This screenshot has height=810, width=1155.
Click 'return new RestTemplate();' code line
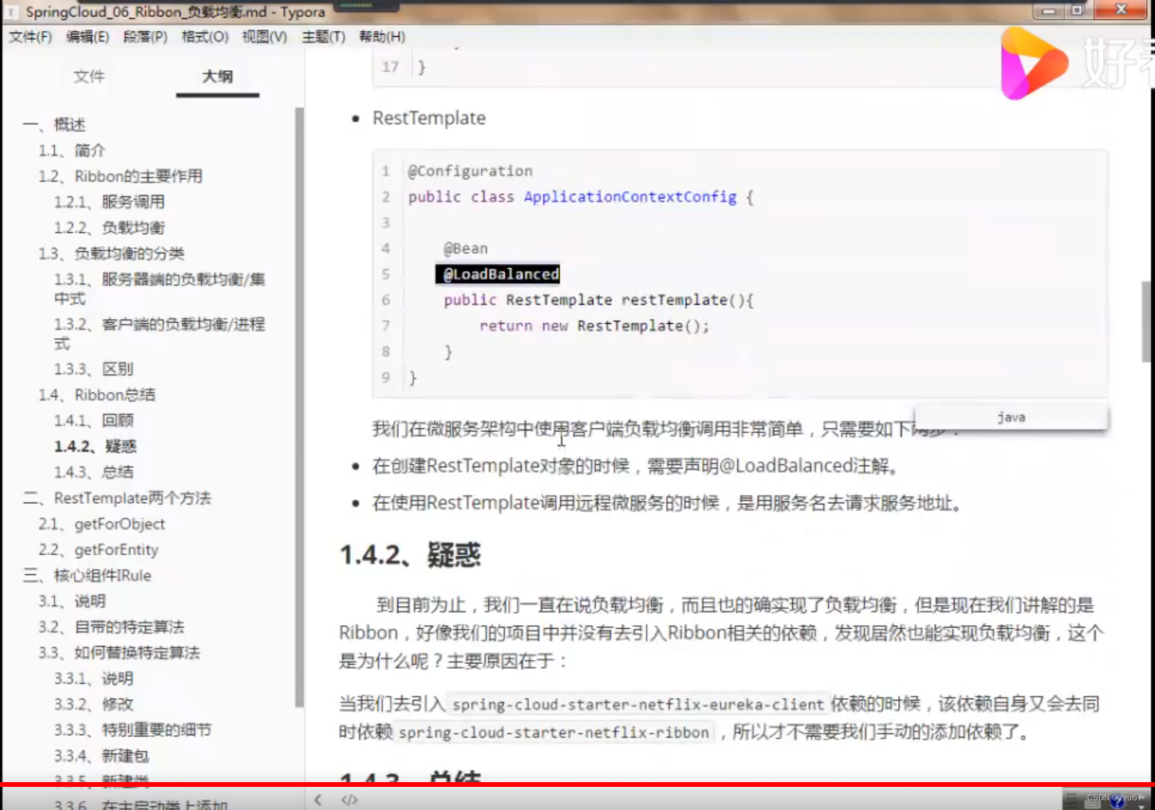594,326
